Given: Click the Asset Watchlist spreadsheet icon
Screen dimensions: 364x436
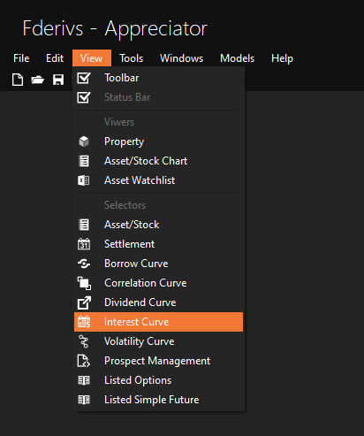Looking at the screenshot, I should (84, 180).
